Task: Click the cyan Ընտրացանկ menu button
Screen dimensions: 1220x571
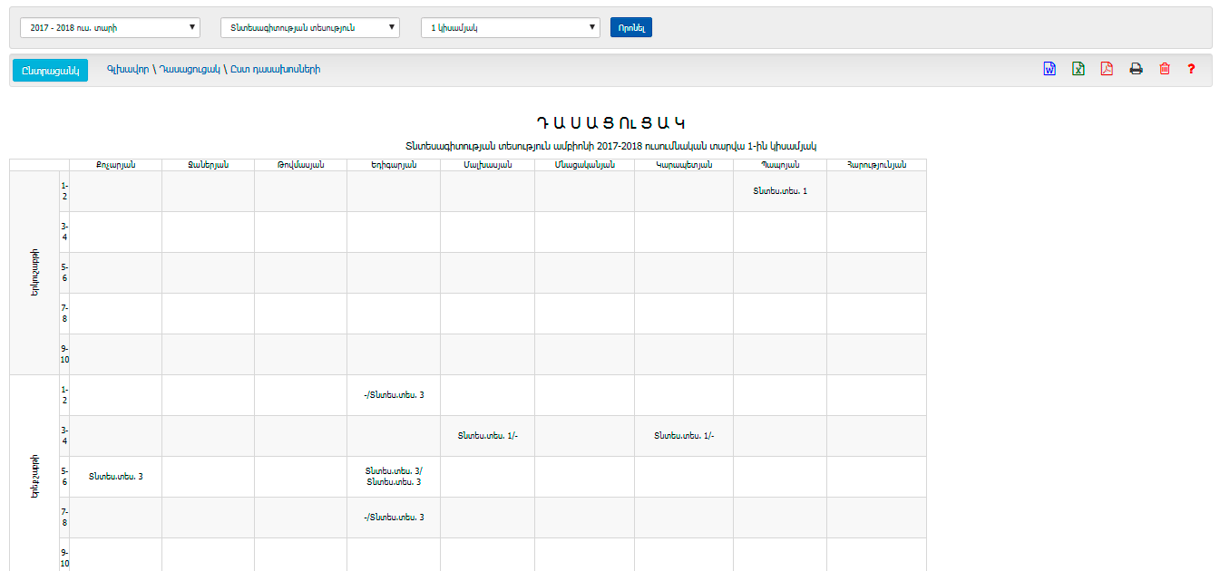Action: 50,70
